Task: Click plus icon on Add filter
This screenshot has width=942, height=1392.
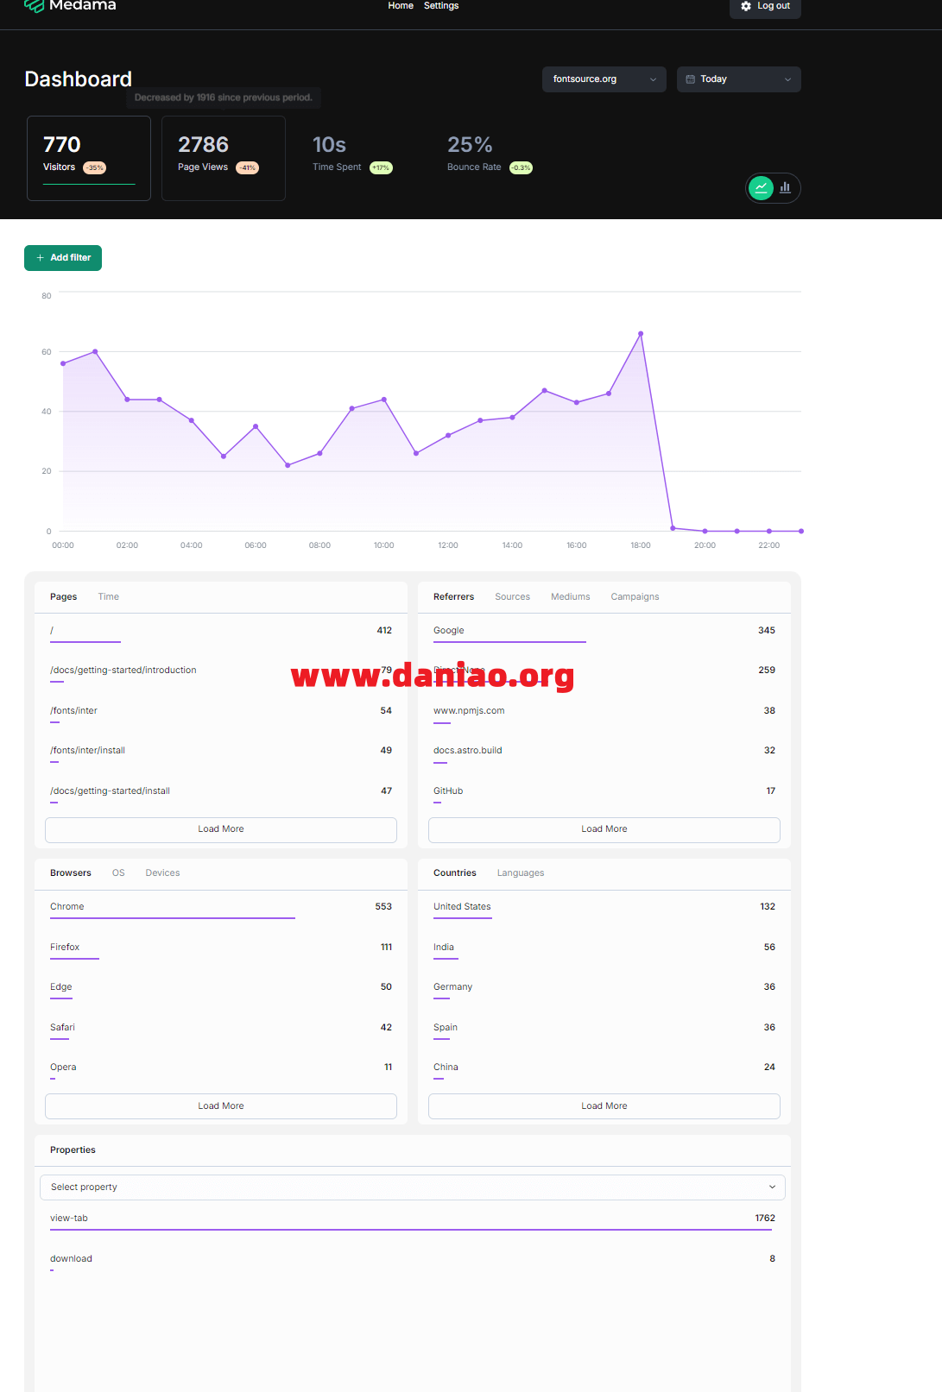Action: point(40,258)
